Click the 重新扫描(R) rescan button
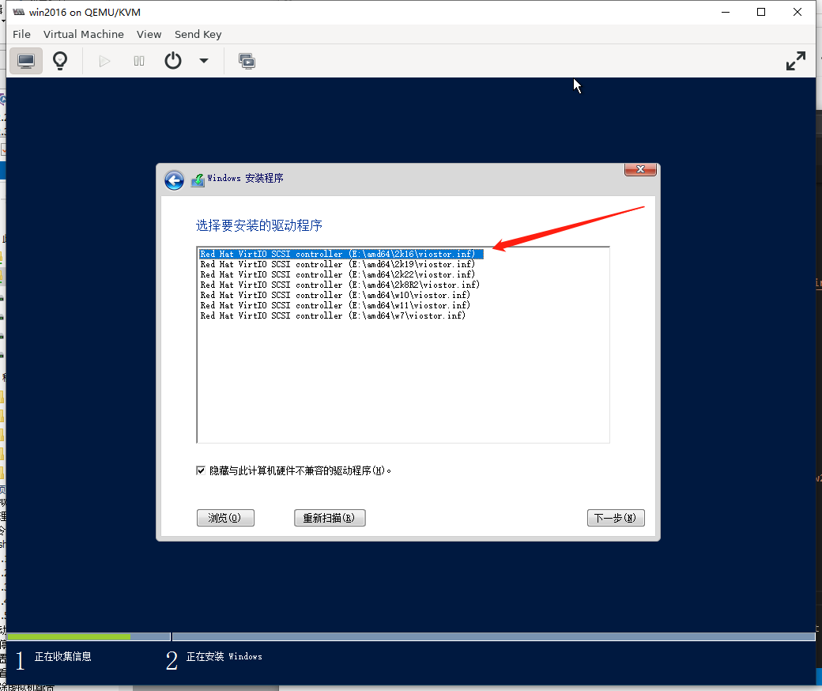The height and width of the screenshot is (691, 822). 329,518
